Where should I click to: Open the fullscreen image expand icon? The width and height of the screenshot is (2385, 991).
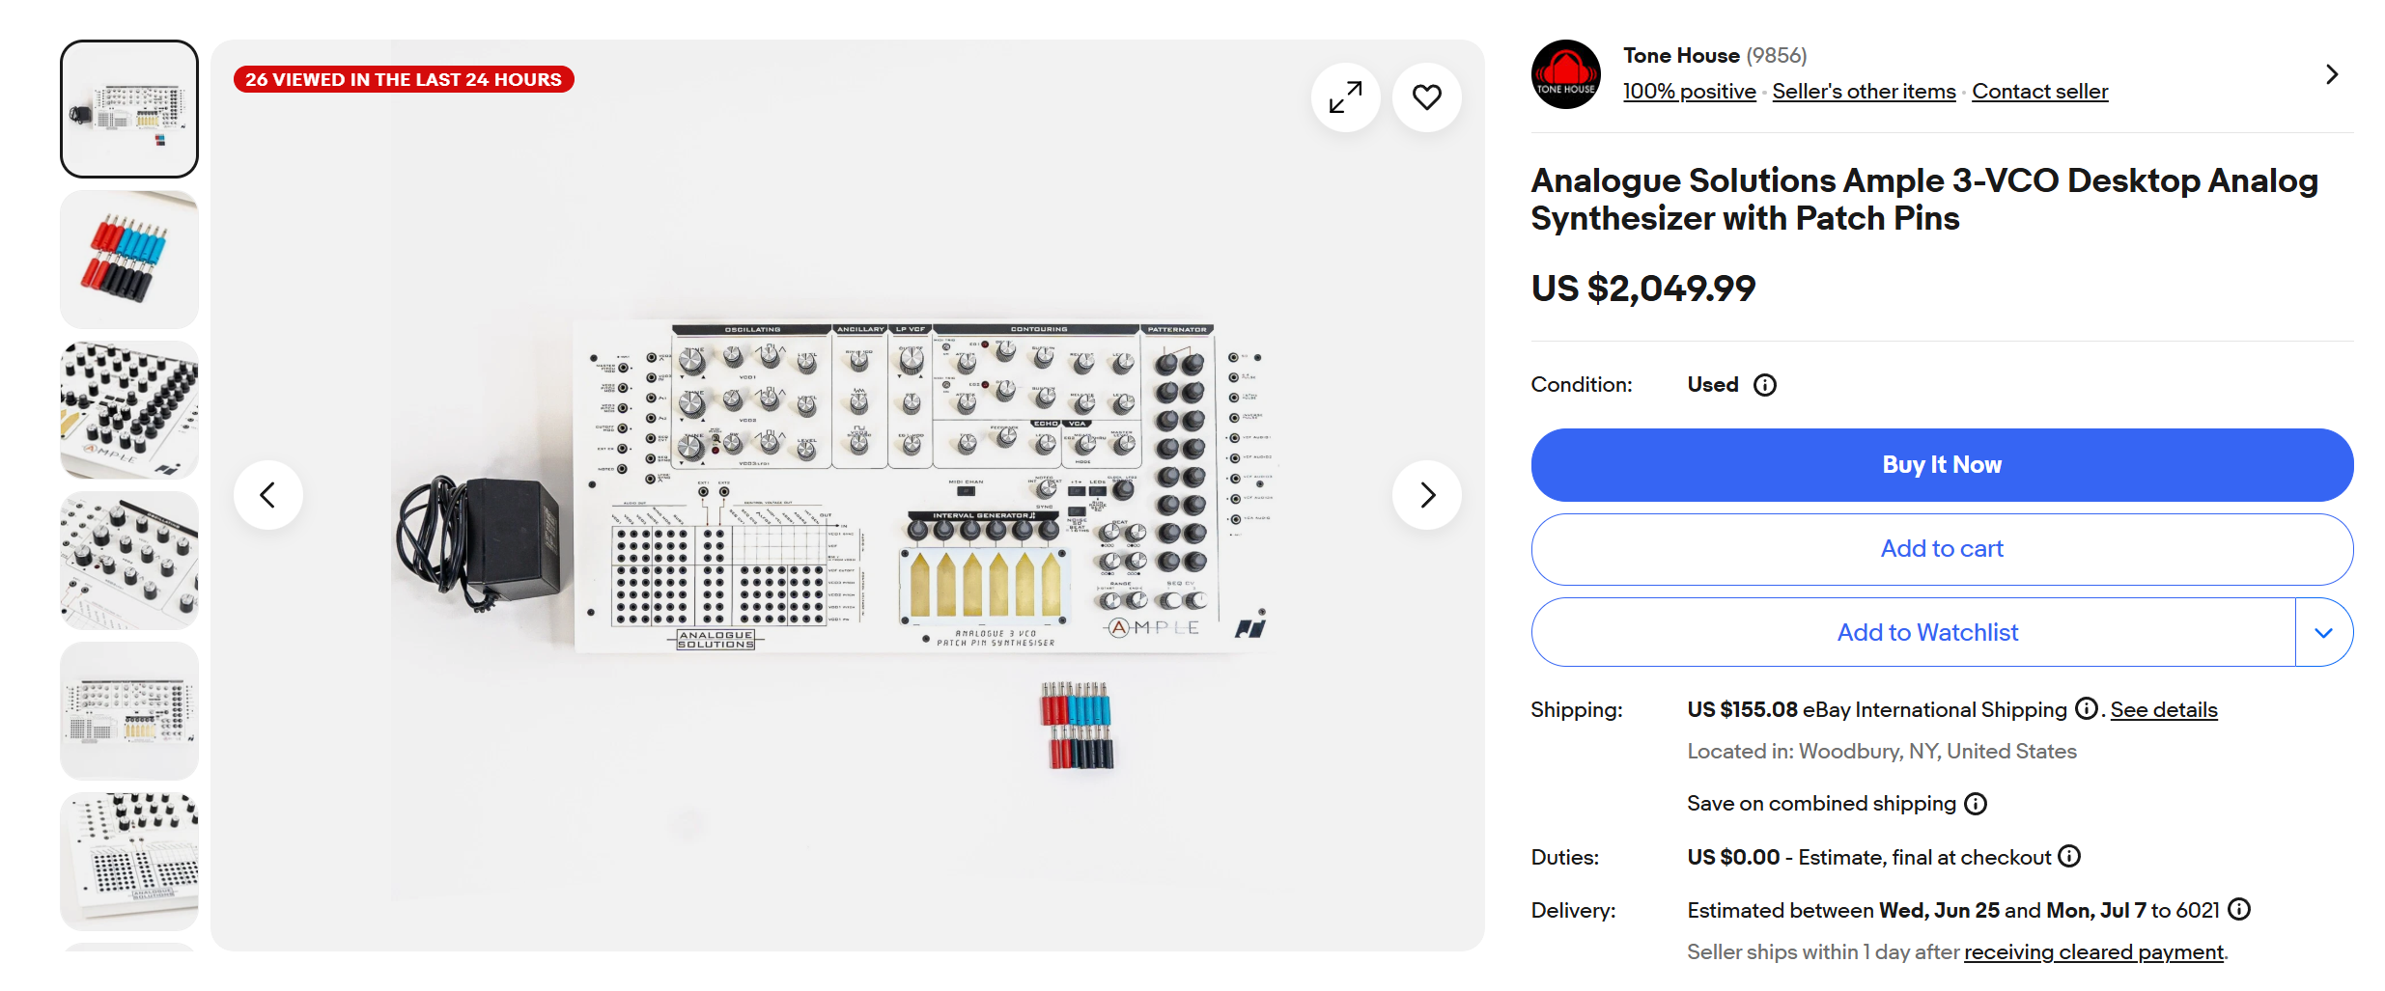pos(1345,97)
